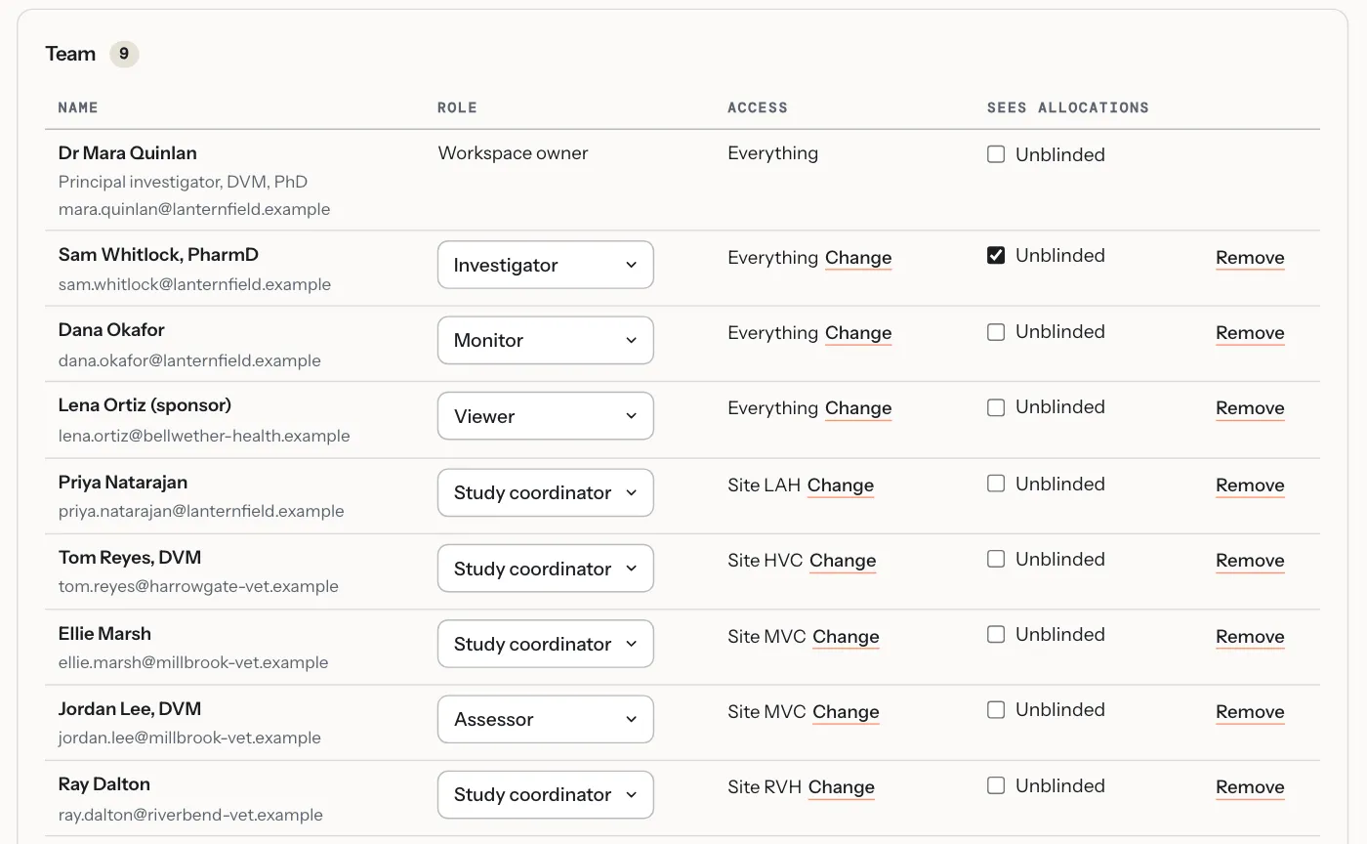Open Ellie Marsh's role dropdown
The width and height of the screenshot is (1367, 844).
(x=545, y=644)
